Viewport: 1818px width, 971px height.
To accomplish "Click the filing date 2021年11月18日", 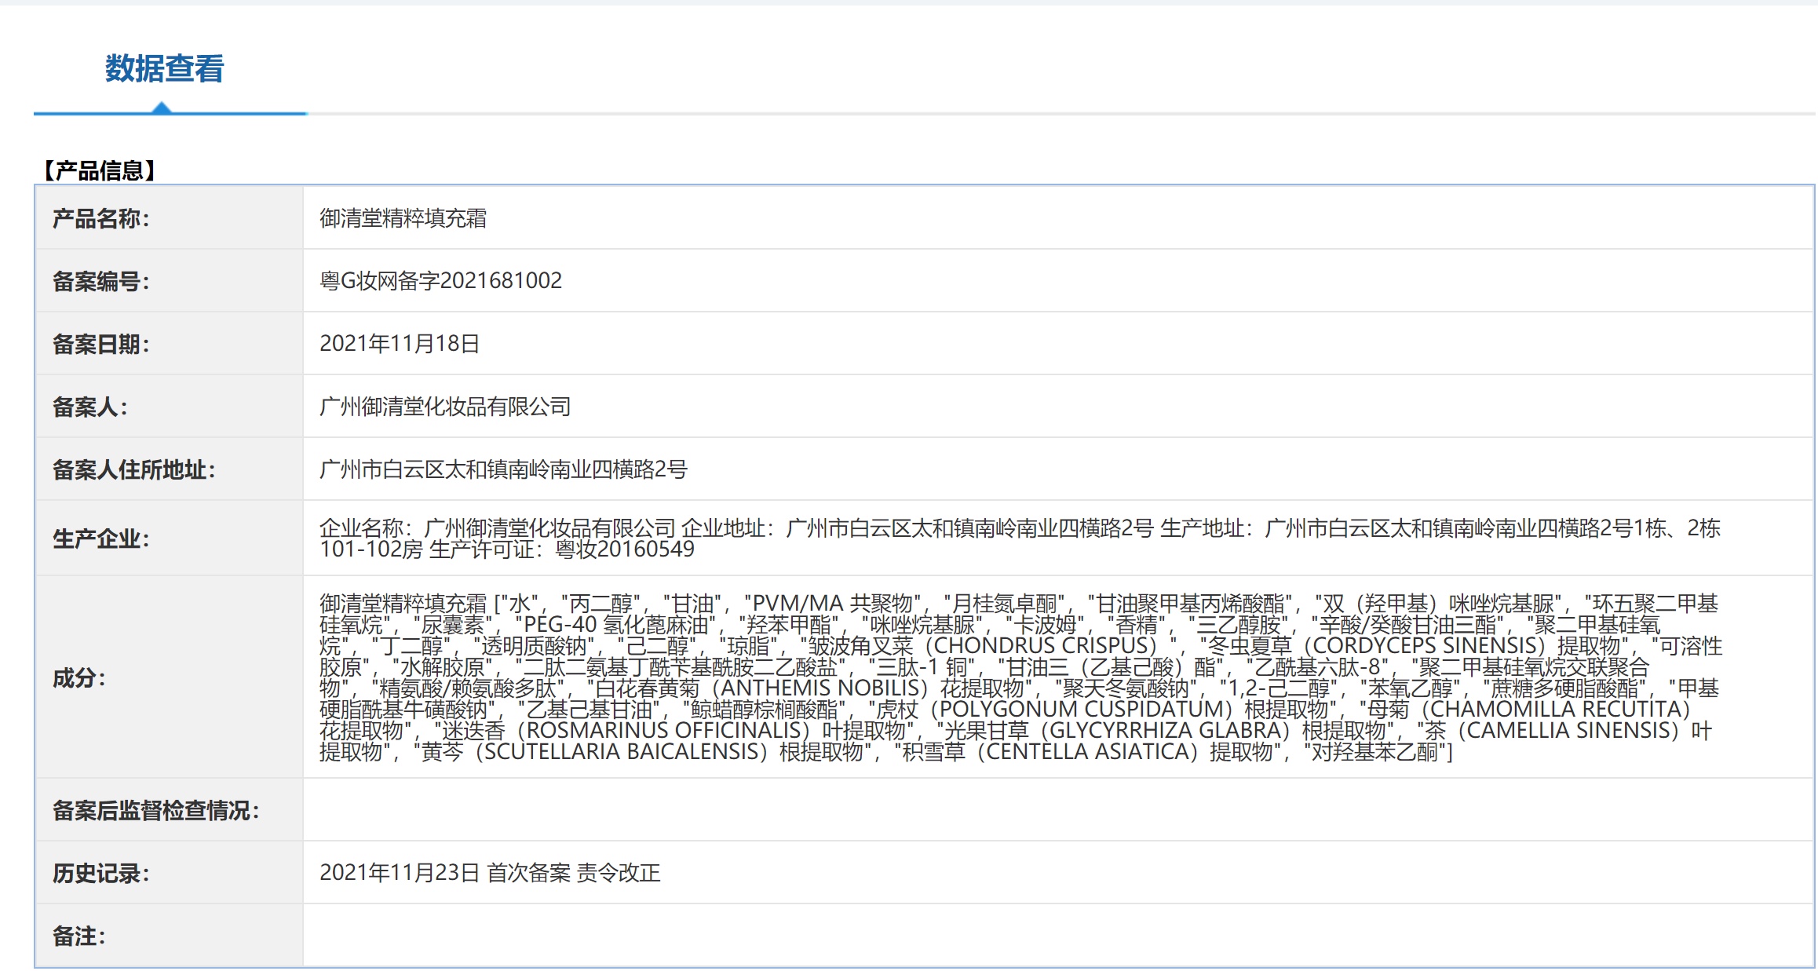I will [x=400, y=344].
